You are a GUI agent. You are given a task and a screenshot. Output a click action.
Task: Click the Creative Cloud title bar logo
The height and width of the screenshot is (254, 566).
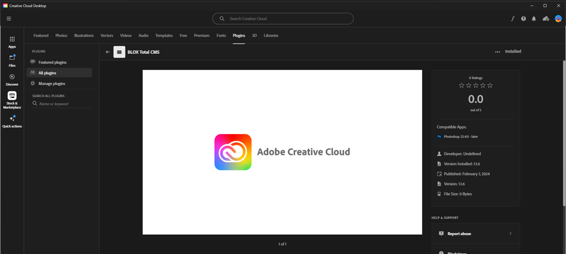coord(5,6)
